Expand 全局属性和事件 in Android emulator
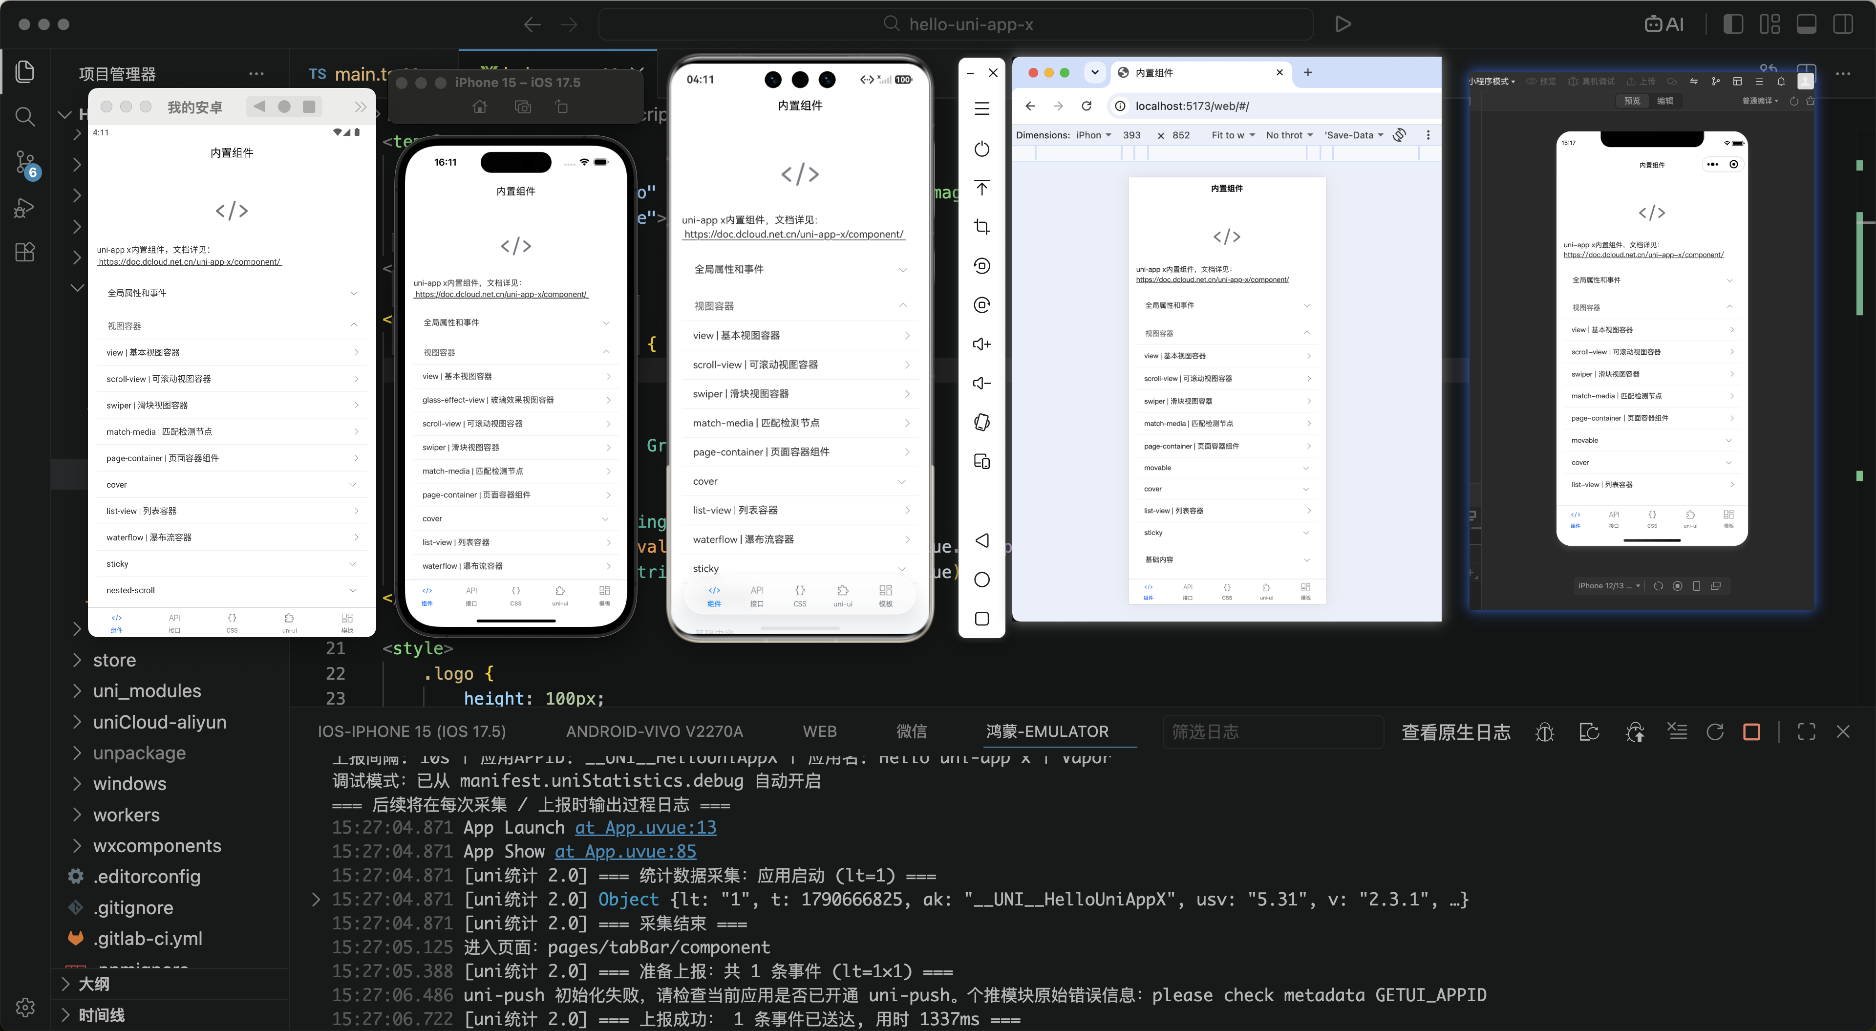 tap(232, 293)
